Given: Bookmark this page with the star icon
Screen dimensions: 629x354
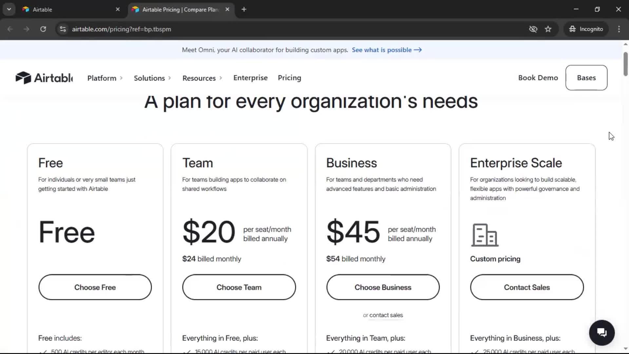Looking at the screenshot, I should click(548, 29).
